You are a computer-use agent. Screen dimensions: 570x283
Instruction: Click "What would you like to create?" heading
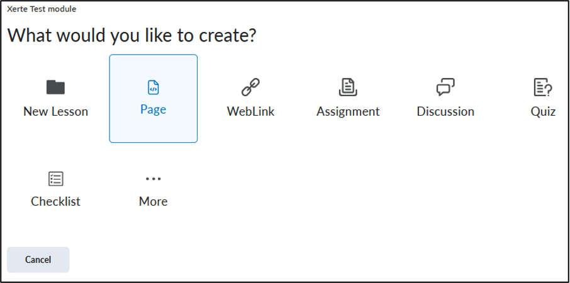(x=132, y=36)
